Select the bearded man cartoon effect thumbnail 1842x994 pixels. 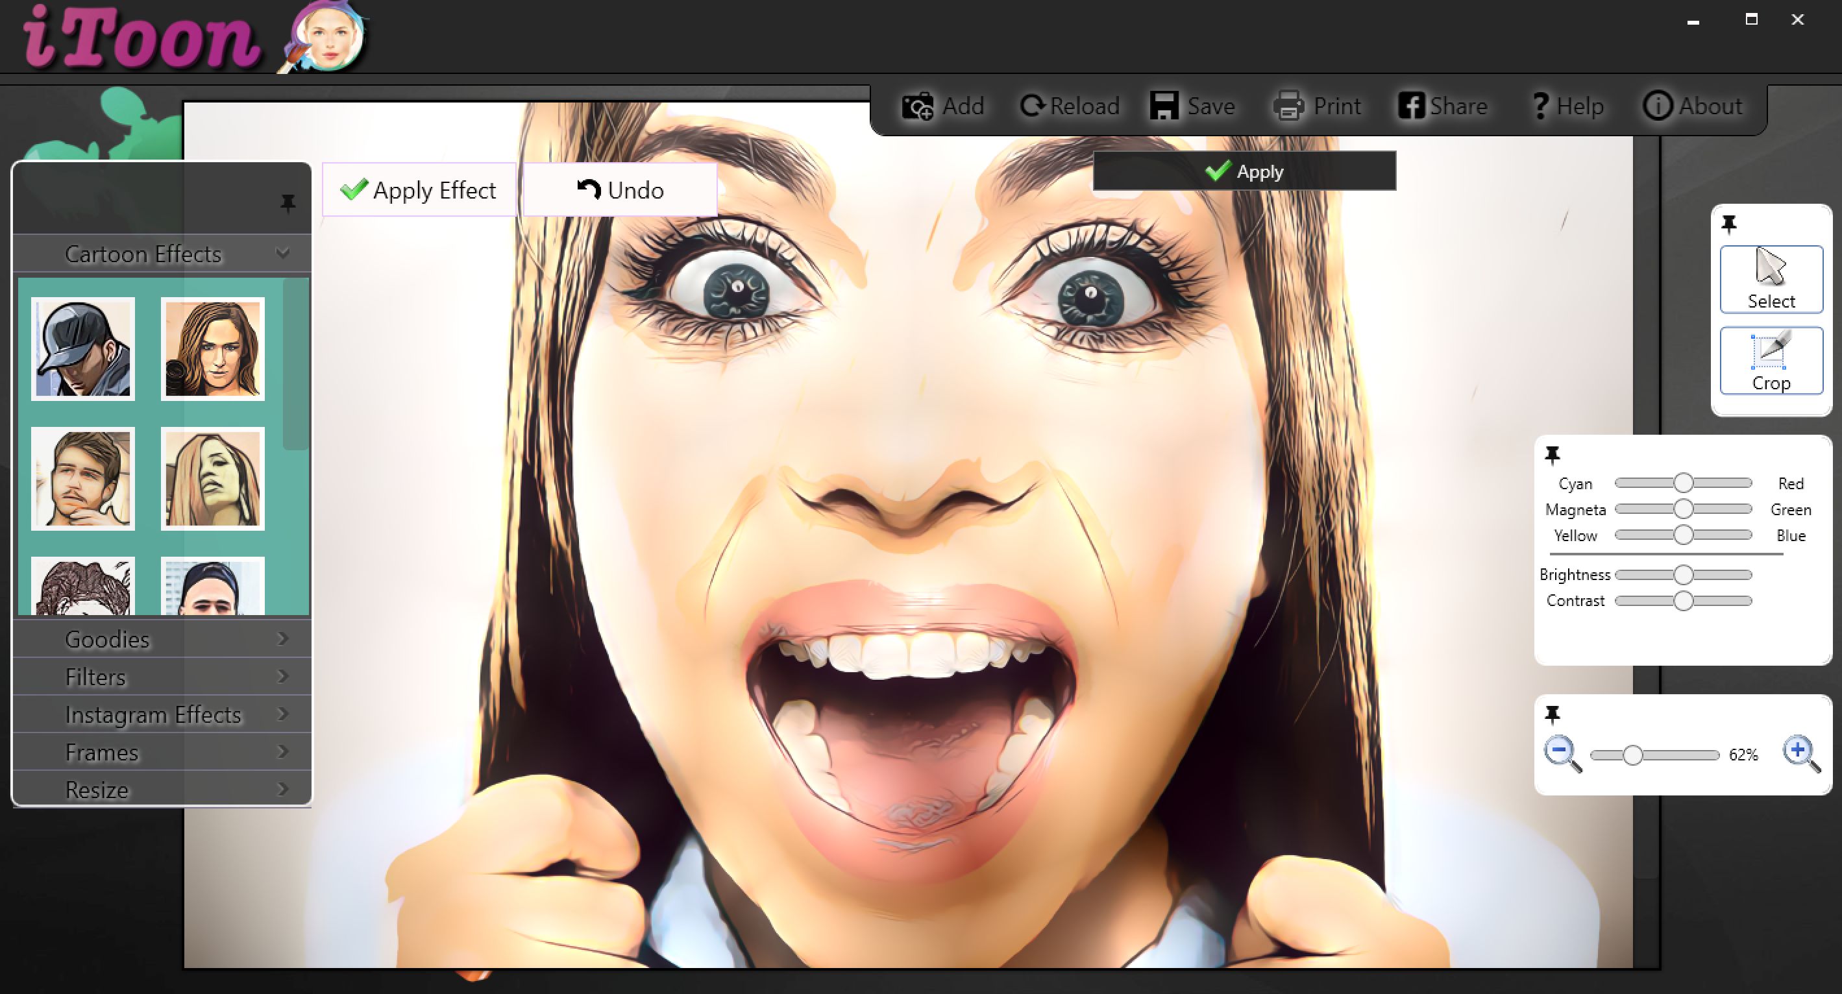[83, 478]
